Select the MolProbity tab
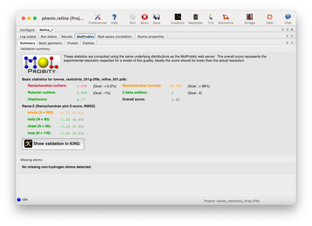The height and width of the screenshot is (226, 312). click(85, 36)
